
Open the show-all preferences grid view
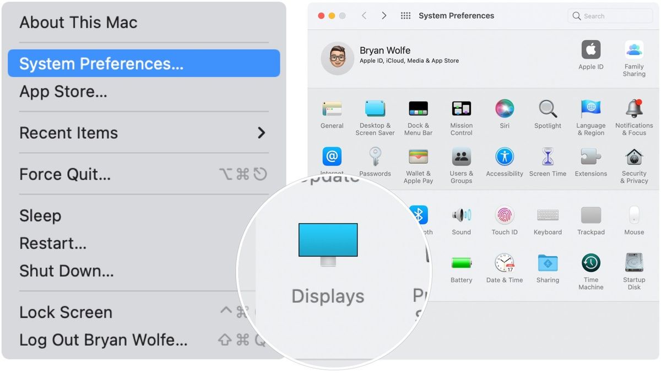click(x=405, y=16)
